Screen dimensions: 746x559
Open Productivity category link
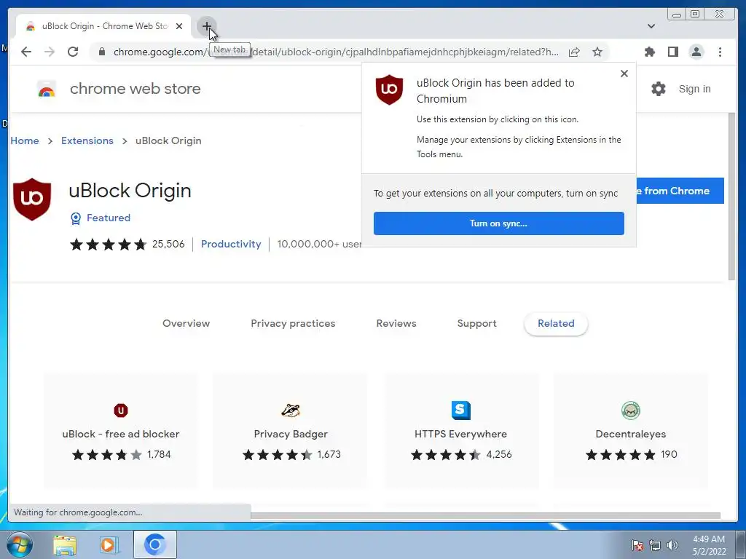231,244
